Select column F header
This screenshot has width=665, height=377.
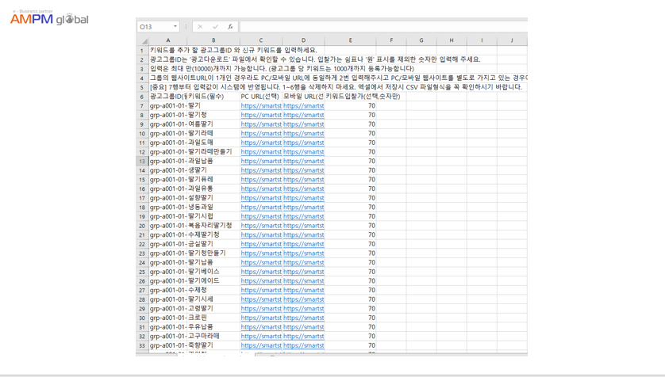pyautogui.click(x=391, y=40)
